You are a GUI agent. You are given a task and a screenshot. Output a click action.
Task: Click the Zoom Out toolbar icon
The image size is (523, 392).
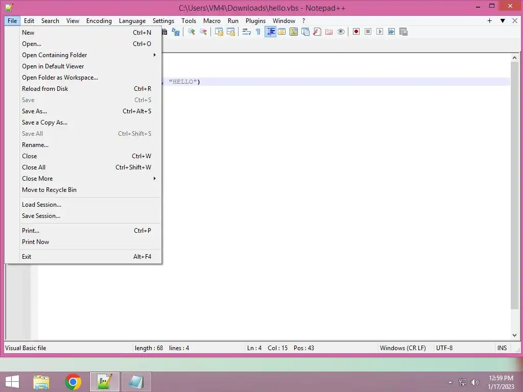tap(203, 32)
